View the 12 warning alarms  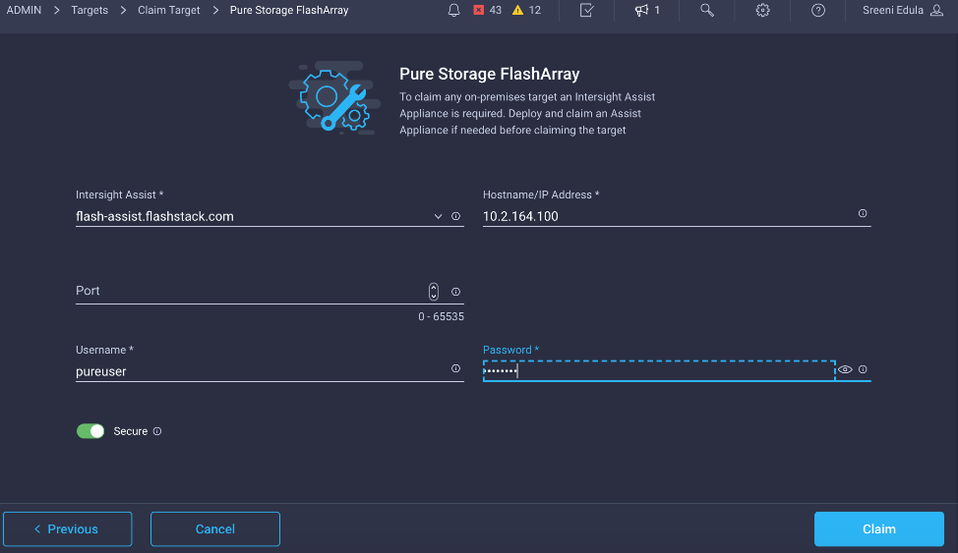526,11
